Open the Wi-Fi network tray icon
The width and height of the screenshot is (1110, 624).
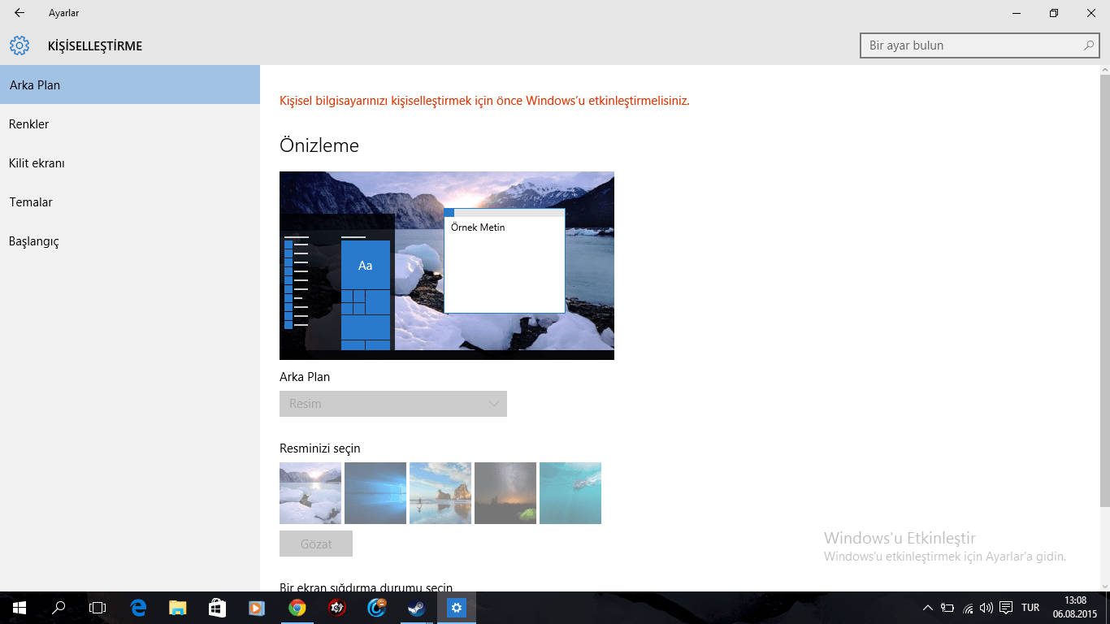(968, 608)
